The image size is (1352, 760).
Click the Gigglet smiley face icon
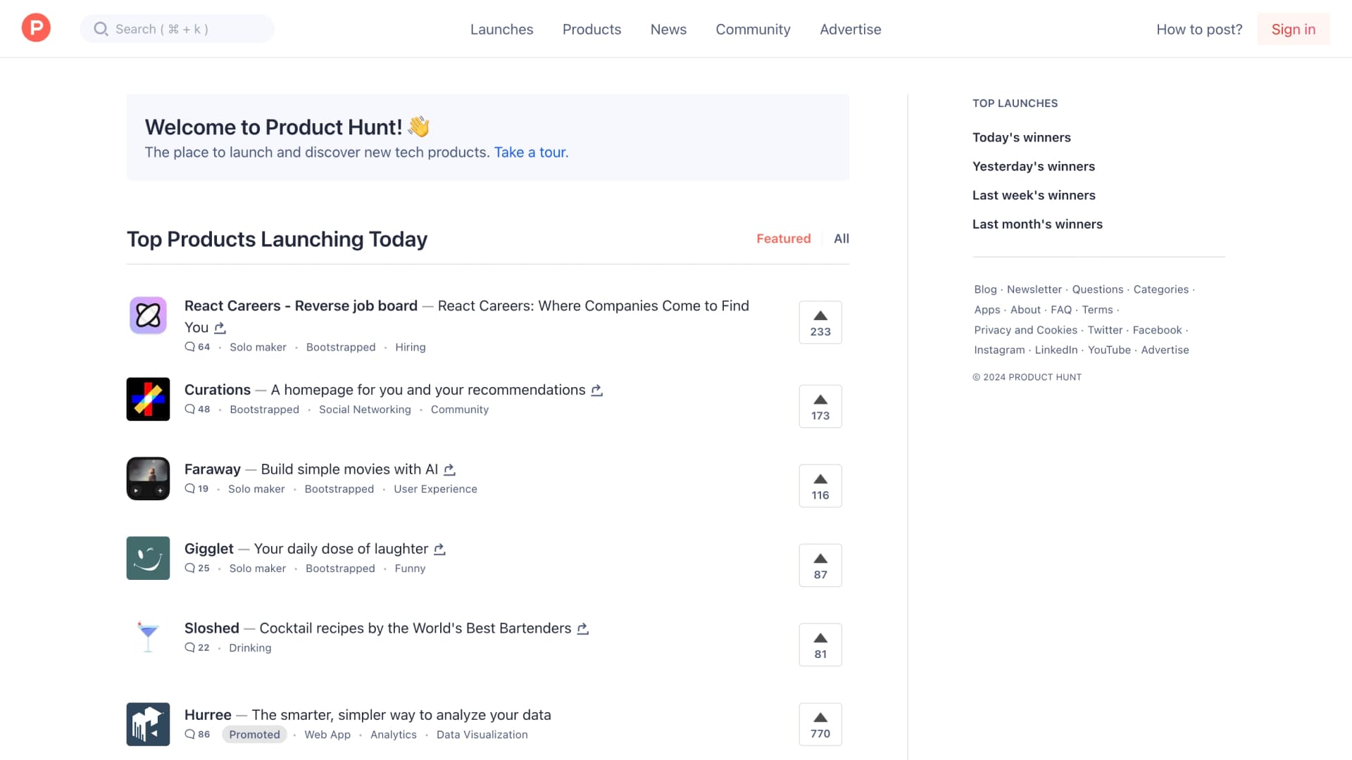(x=148, y=558)
